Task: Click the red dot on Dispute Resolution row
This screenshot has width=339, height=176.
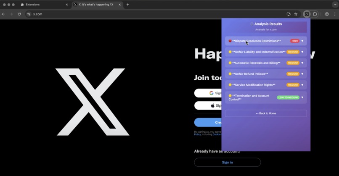Action: coord(230,41)
